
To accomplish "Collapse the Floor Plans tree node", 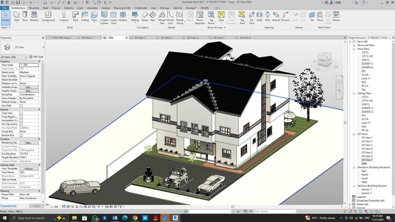I will pos(354,49).
